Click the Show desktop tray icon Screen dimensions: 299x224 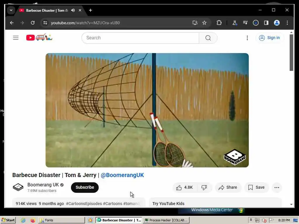(x=296, y=220)
